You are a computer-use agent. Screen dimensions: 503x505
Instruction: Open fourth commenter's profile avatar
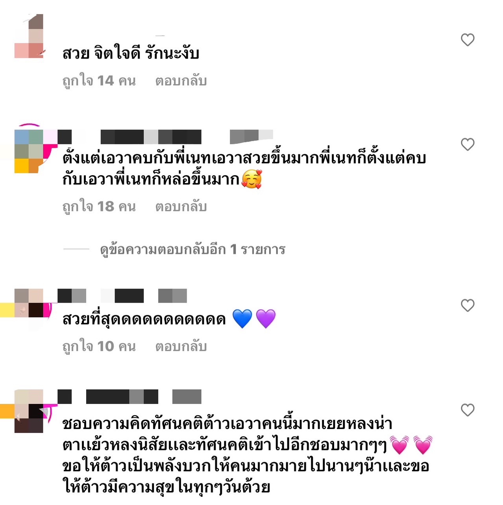[x=29, y=411]
